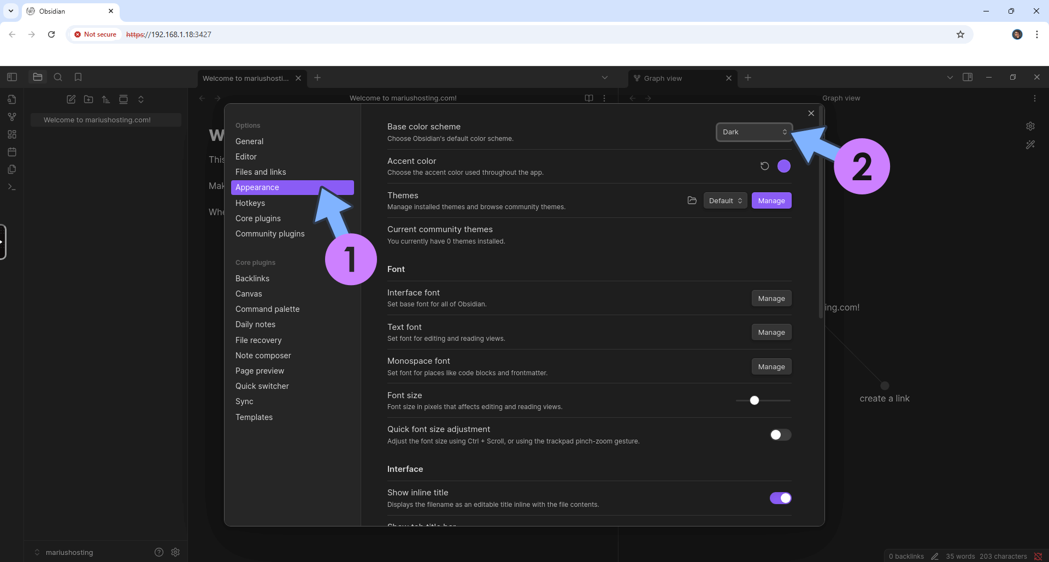The image size is (1049, 562).
Task: Select General in settings options
Action: pyautogui.click(x=292, y=141)
